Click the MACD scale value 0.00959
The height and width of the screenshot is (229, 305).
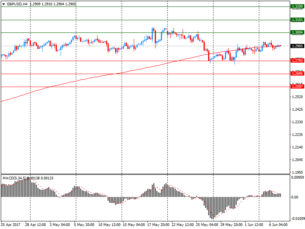pyautogui.click(x=297, y=177)
